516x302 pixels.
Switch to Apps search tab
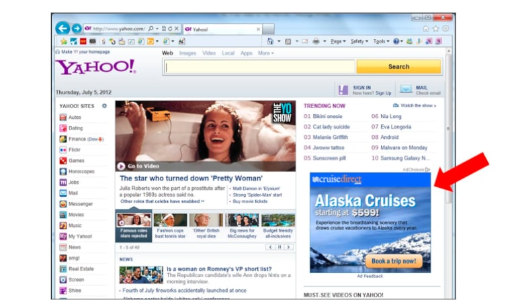(x=246, y=53)
